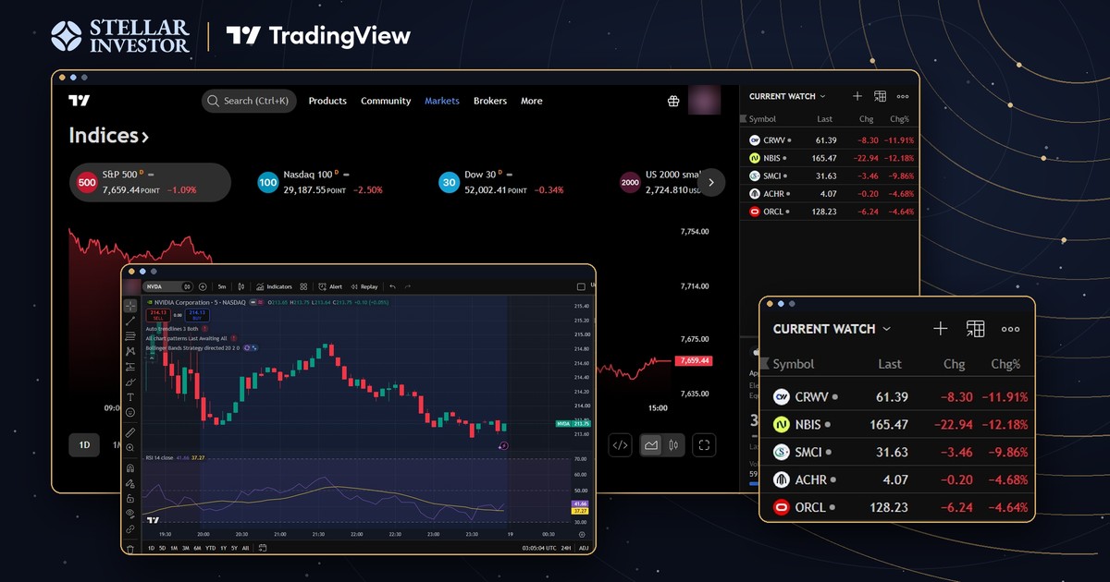Select NBIS row in enlarged watchlist
The image size is (1110, 582).
[896, 425]
